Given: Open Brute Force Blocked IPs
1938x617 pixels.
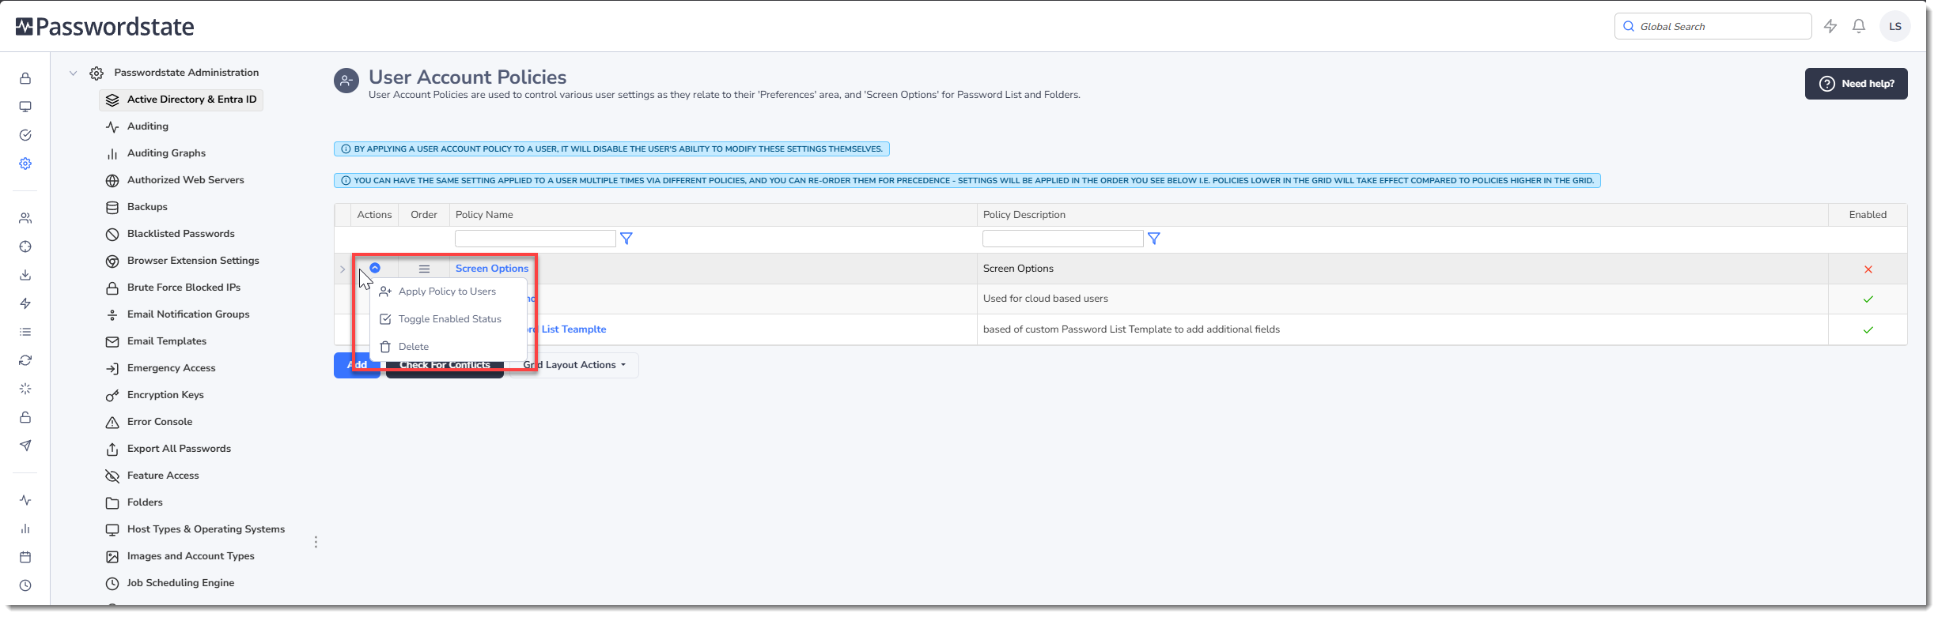Looking at the screenshot, I should 184,288.
